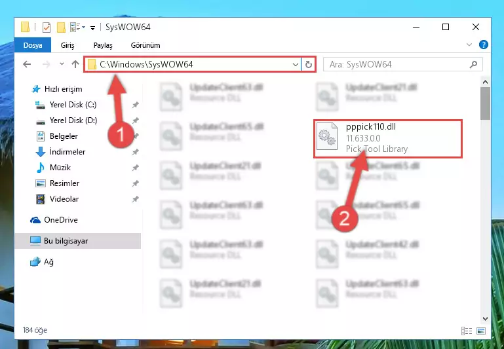Click the magnifier search icon
The image size is (504, 349).
point(473,65)
